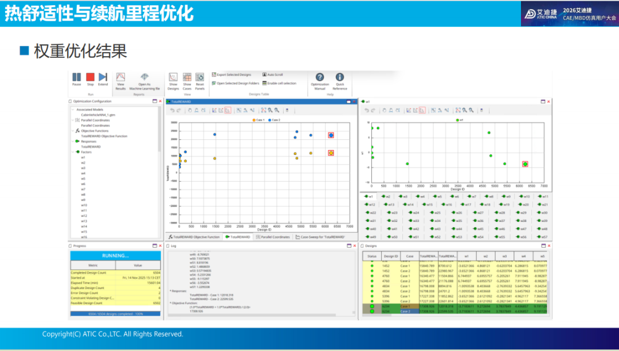Undo arrow in the w1 plot toolbar

coord(366,111)
